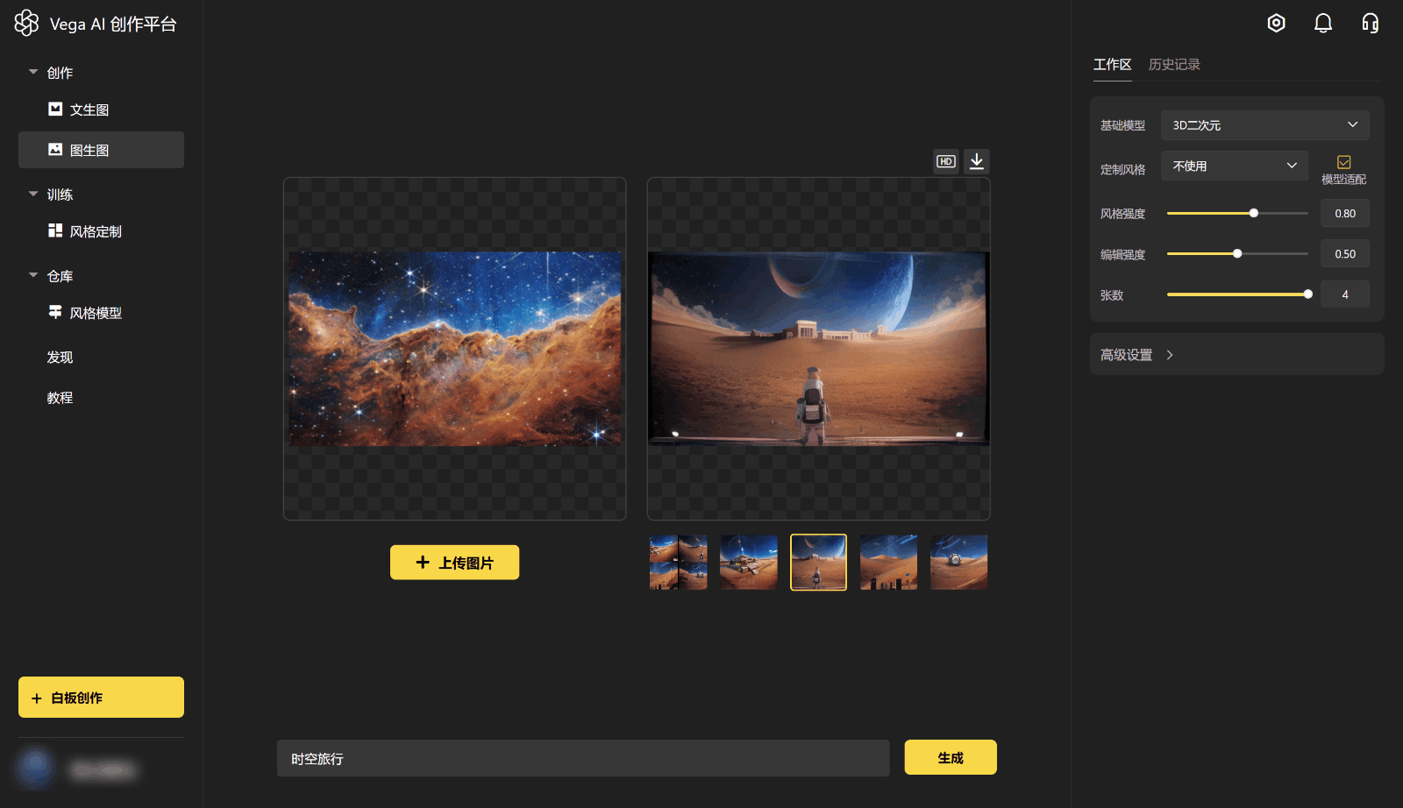Click the 张数 value box 4
1403x808 pixels.
[1345, 294]
